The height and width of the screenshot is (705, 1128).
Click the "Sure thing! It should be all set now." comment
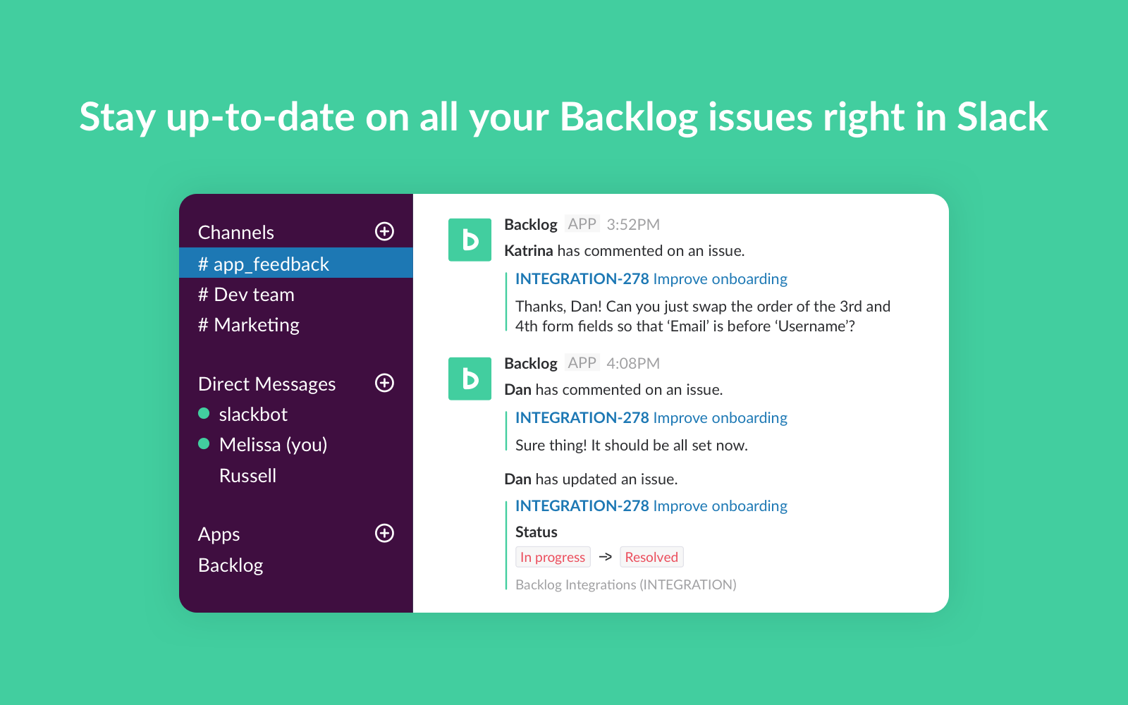[x=632, y=445]
